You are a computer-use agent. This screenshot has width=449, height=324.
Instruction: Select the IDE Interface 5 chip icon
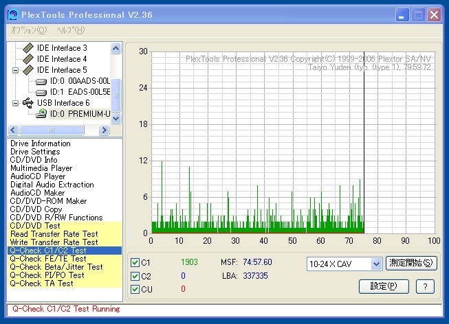28,70
